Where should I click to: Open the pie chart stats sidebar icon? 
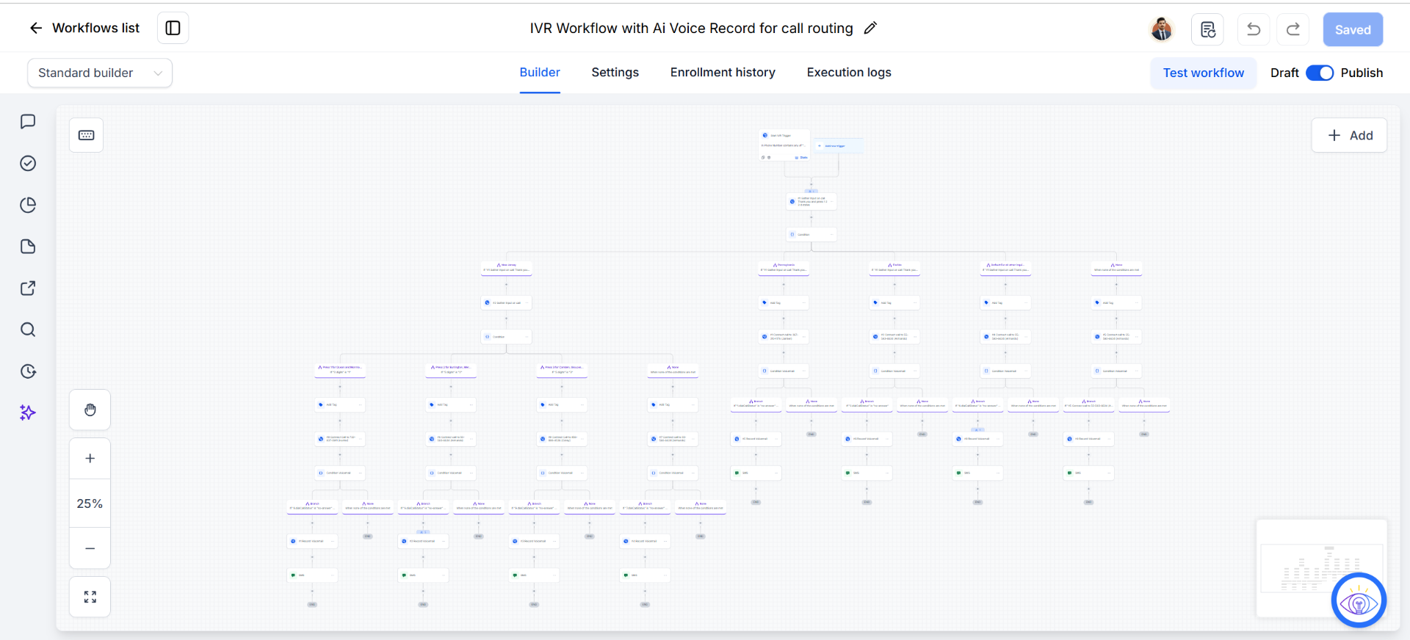pos(28,205)
